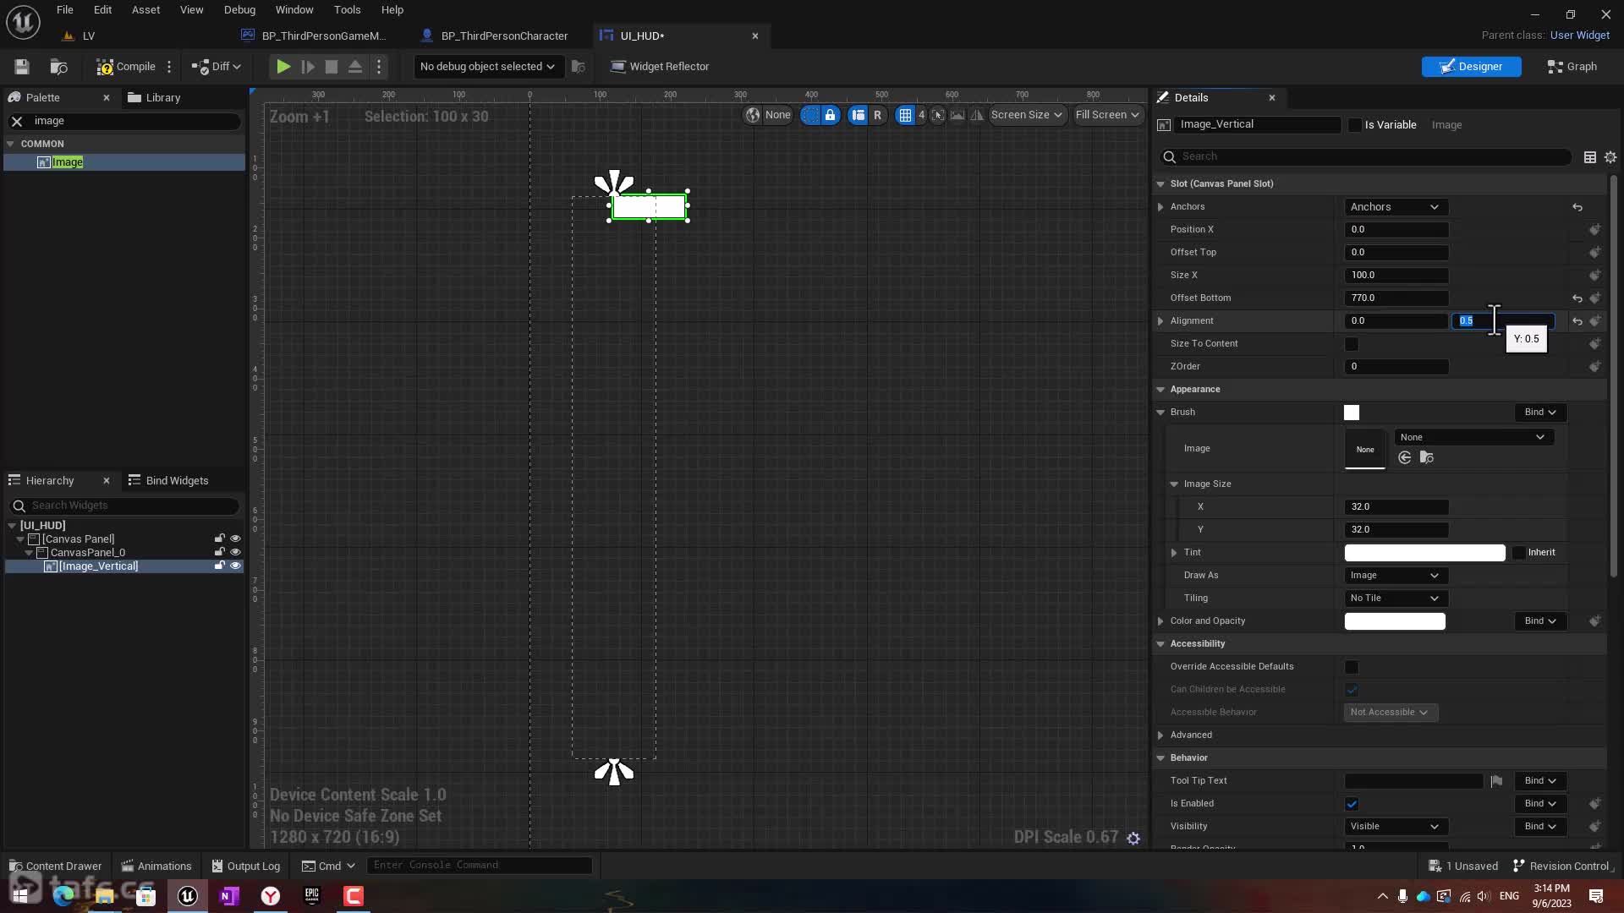
Task: Open the Diff dropdown
Action: 217,67
